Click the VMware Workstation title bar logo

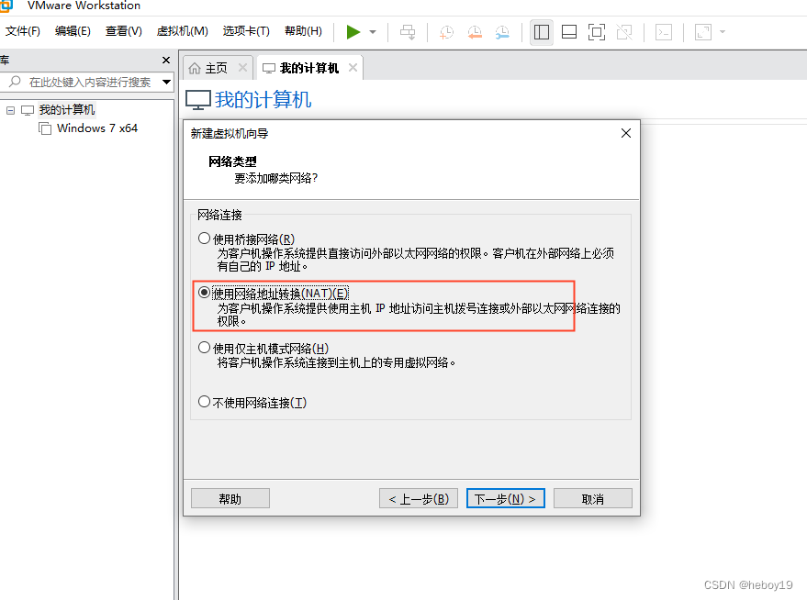pos(6,6)
